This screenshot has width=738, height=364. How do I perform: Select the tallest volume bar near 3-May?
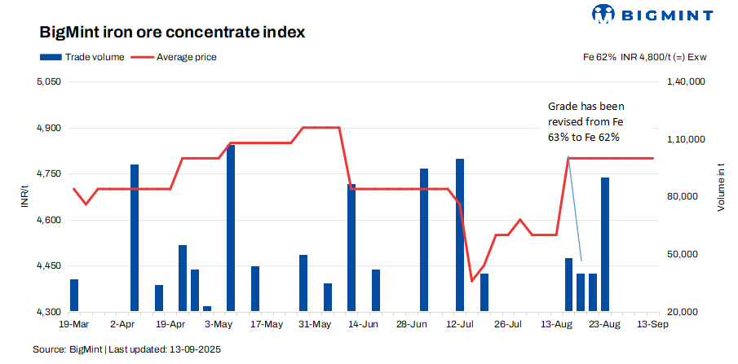pyautogui.click(x=231, y=228)
